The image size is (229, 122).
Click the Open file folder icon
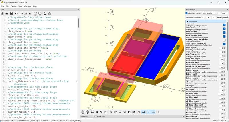point(7,13)
